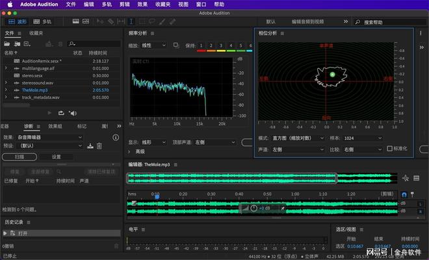
Task: Open the Apple menu
Action: click(x=10, y=5)
